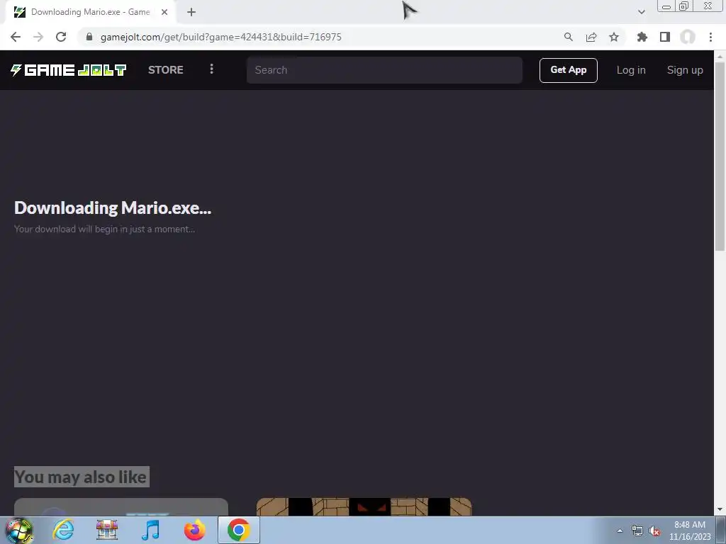Open the taskbar clock and date
Image resolution: width=726 pixels, height=544 pixels.
pyautogui.click(x=690, y=531)
